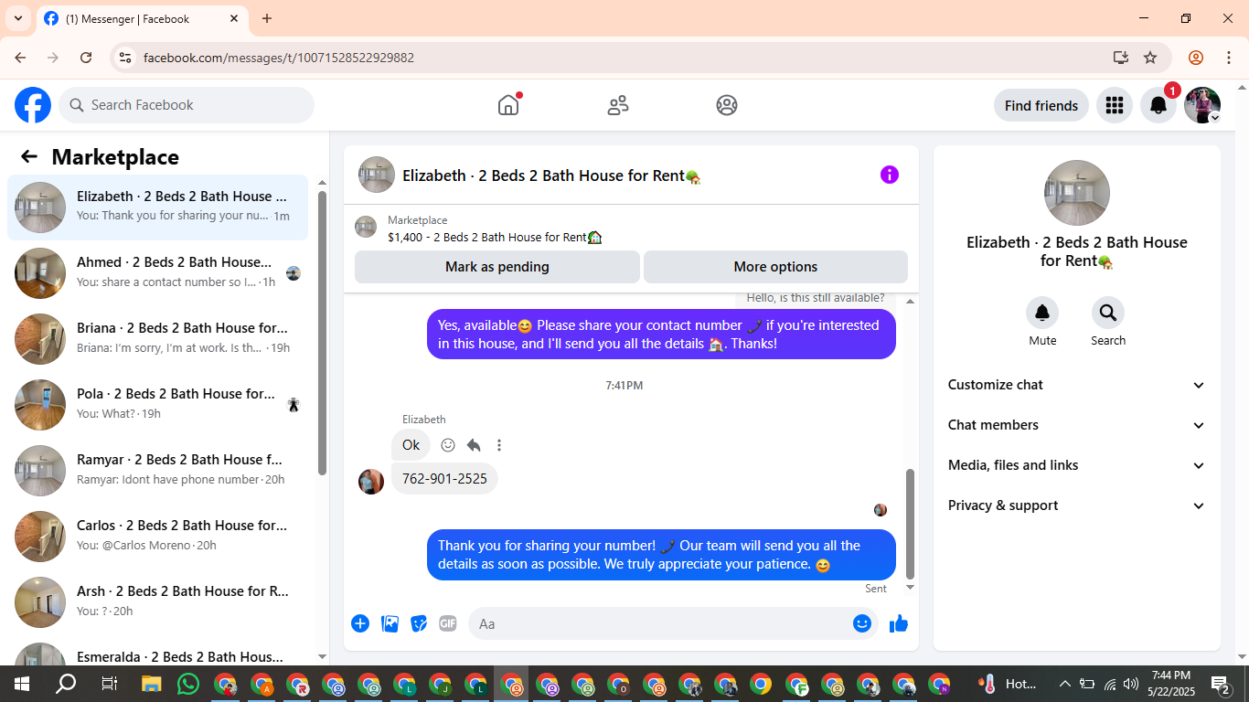The height and width of the screenshot is (702, 1249).
Task: Open WhatsApp from the taskbar
Action: click(x=188, y=684)
